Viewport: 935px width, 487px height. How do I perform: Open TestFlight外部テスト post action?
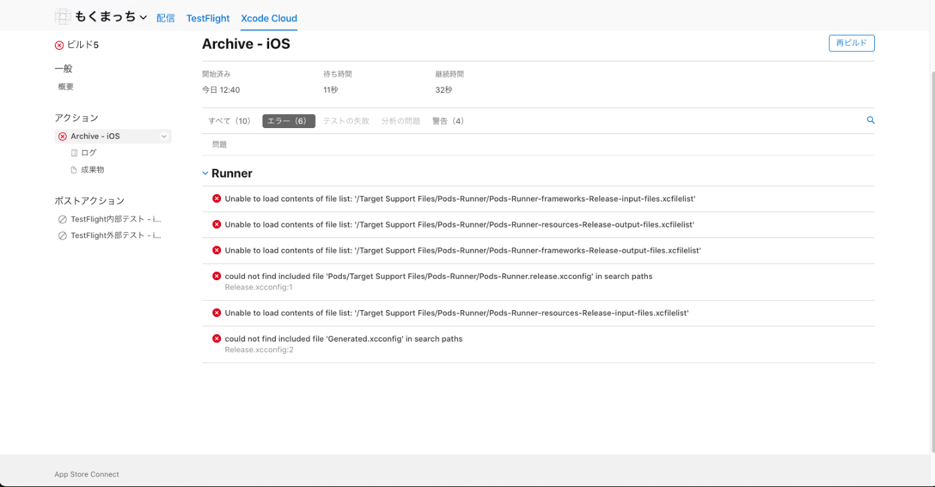116,235
